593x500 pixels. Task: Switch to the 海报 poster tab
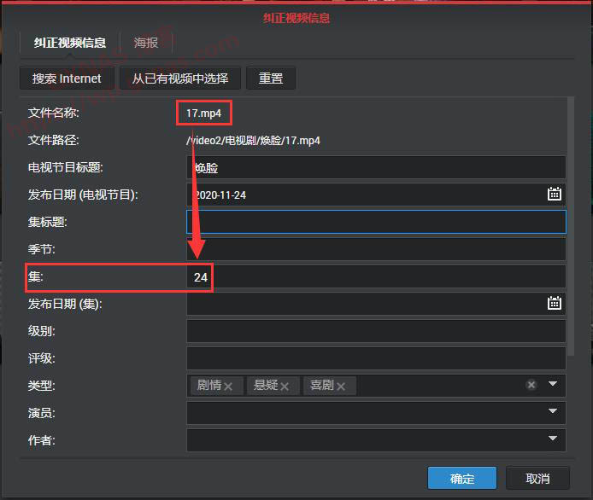pyautogui.click(x=147, y=43)
